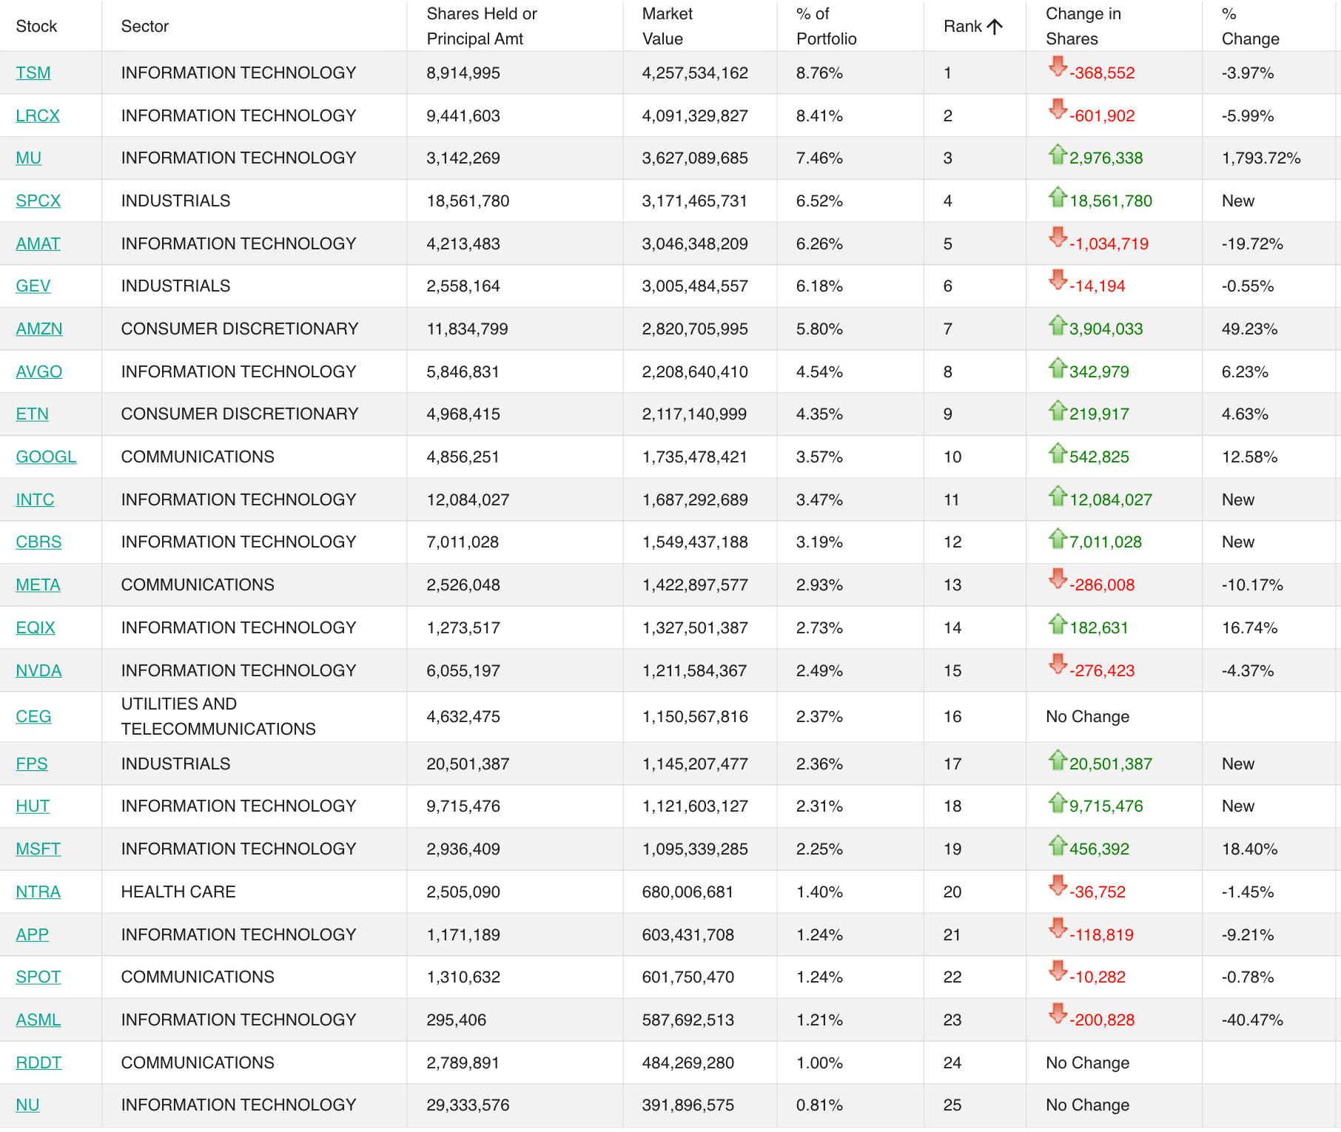The image size is (1341, 1132).
Task: Sort table by Stock column header
Action: tap(36, 27)
